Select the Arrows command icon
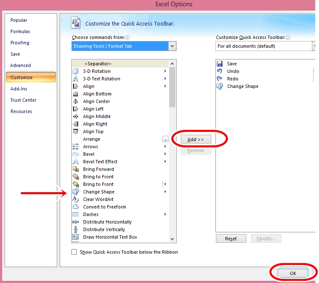 76,147
